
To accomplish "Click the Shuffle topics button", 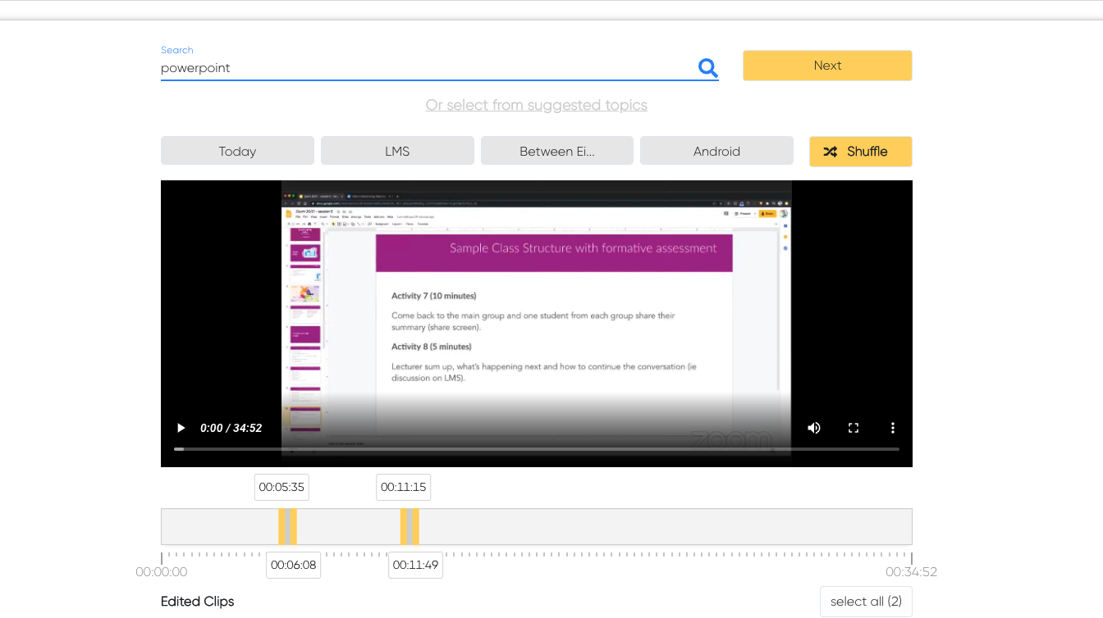I will click(860, 152).
